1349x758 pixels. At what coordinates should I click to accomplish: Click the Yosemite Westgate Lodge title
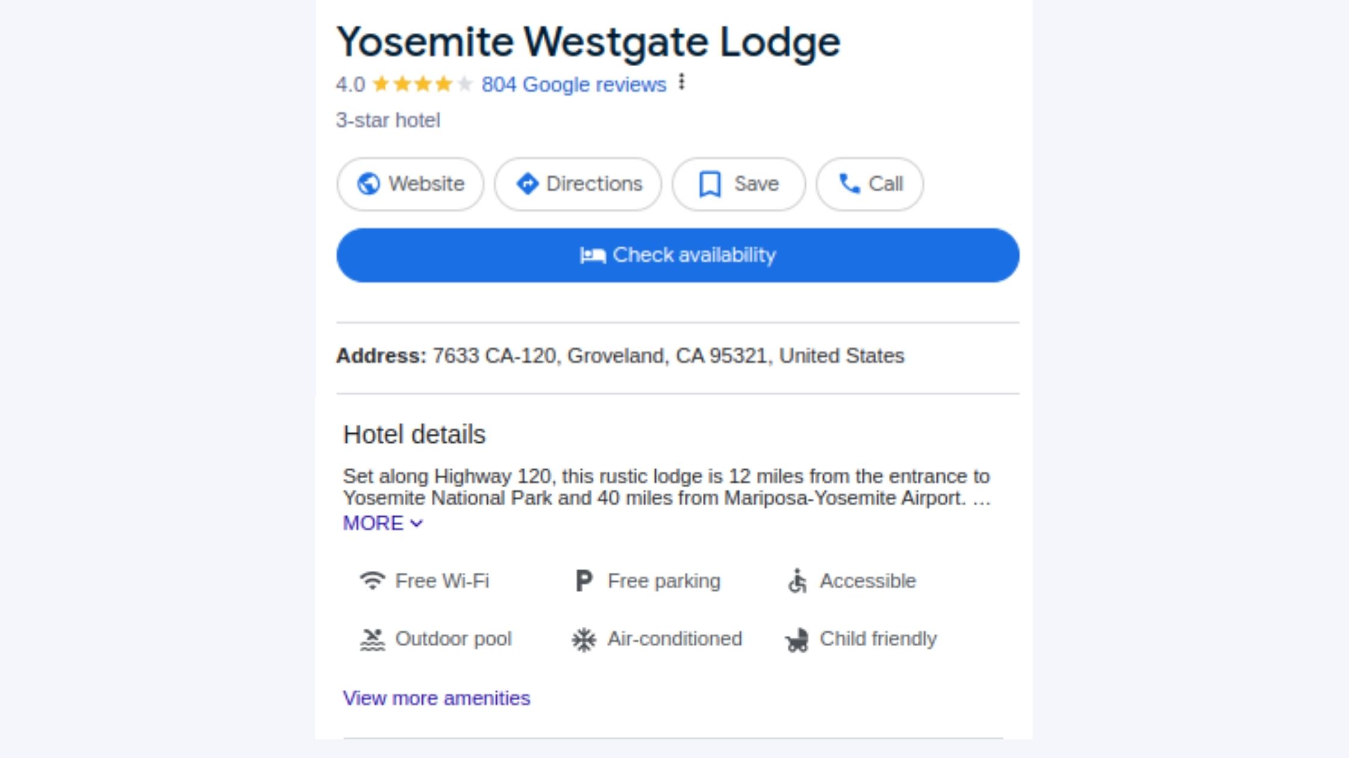pyautogui.click(x=588, y=42)
